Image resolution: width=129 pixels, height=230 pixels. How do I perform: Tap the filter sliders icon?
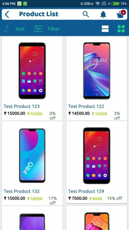click(x=38, y=29)
